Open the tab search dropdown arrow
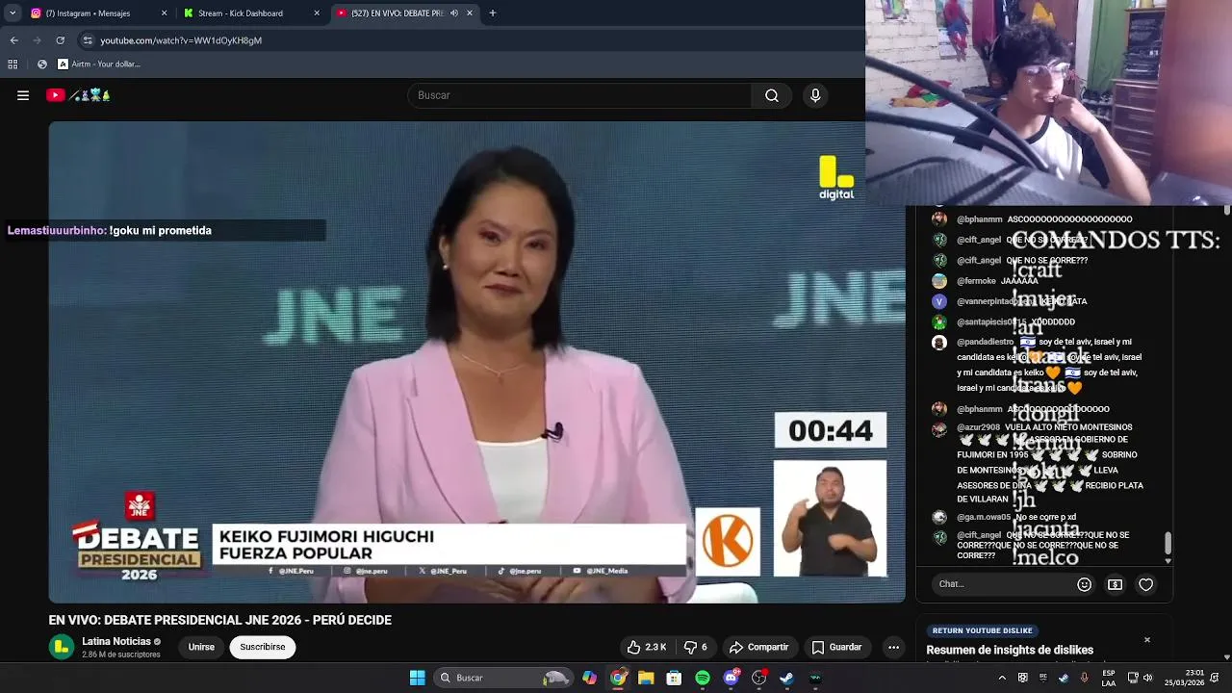The image size is (1232, 693). click(13, 13)
